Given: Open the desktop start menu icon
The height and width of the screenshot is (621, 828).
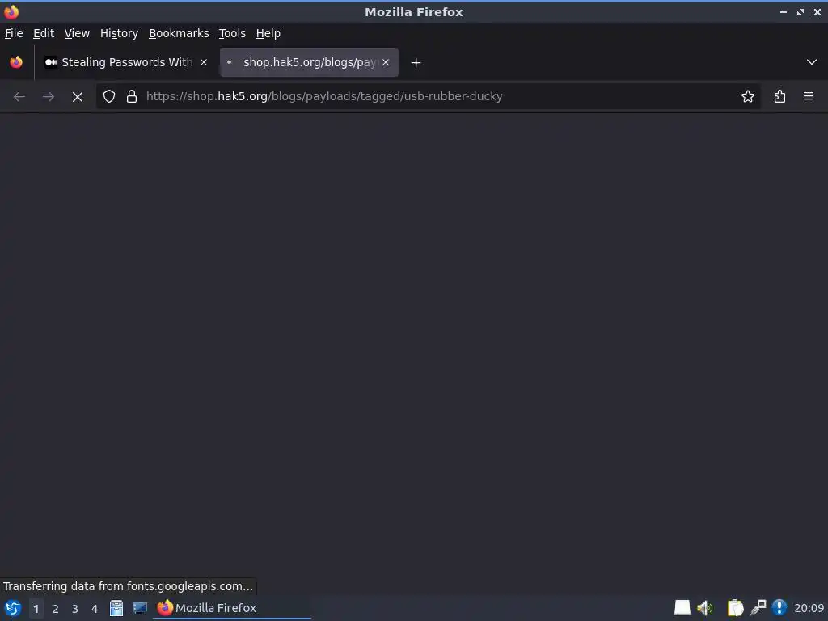Looking at the screenshot, I should pyautogui.click(x=13, y=608).
